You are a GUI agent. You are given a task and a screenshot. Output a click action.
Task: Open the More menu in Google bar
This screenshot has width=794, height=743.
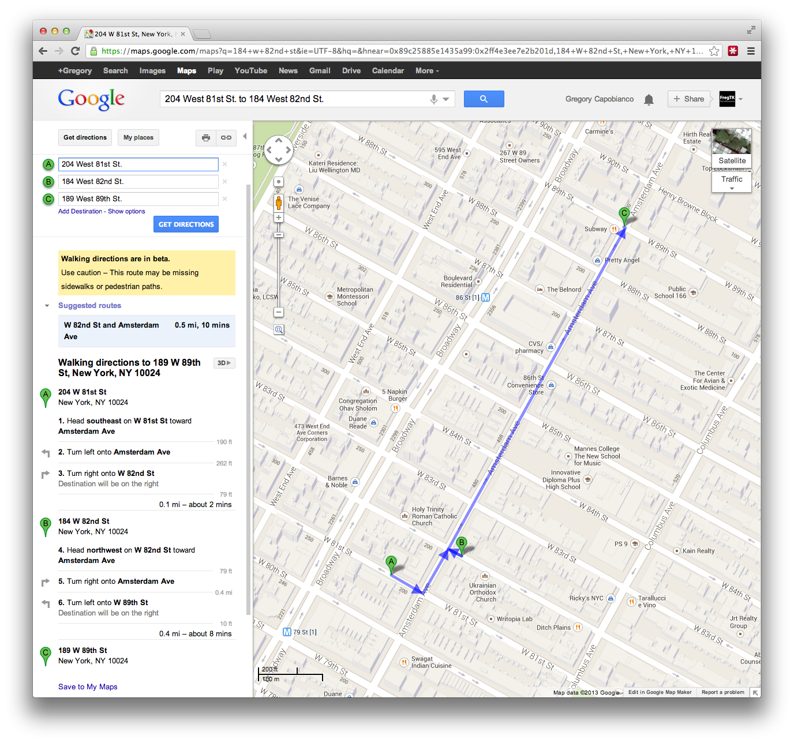(427, 71)
